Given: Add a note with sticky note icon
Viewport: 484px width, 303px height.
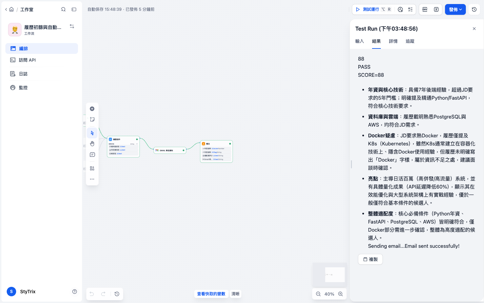Looking at the screenshot, I should tap(92, 120).
